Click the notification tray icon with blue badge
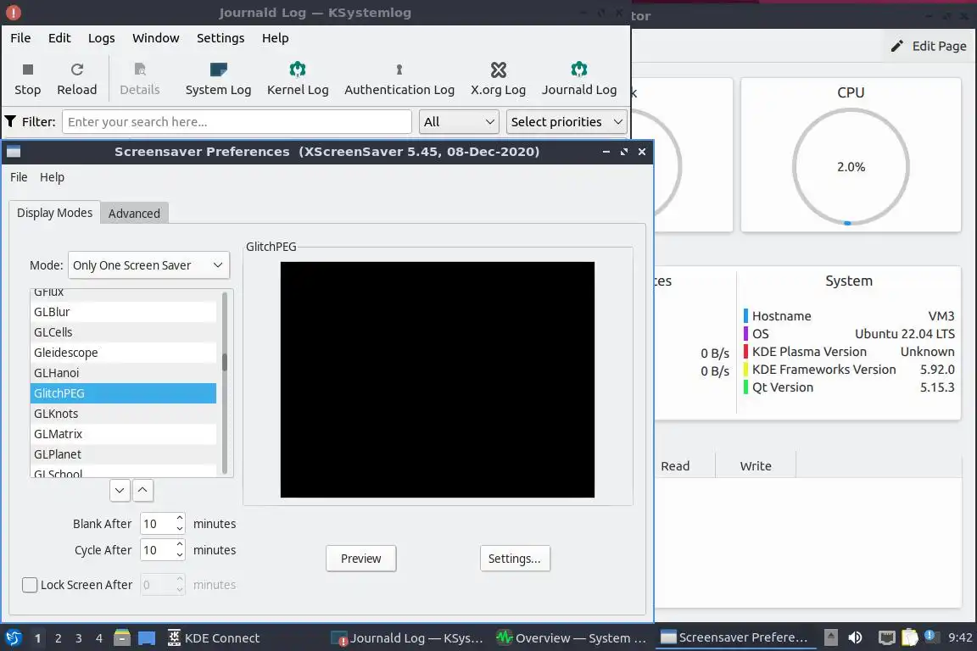This screenshot has height=651, width=977. (930, 636)
